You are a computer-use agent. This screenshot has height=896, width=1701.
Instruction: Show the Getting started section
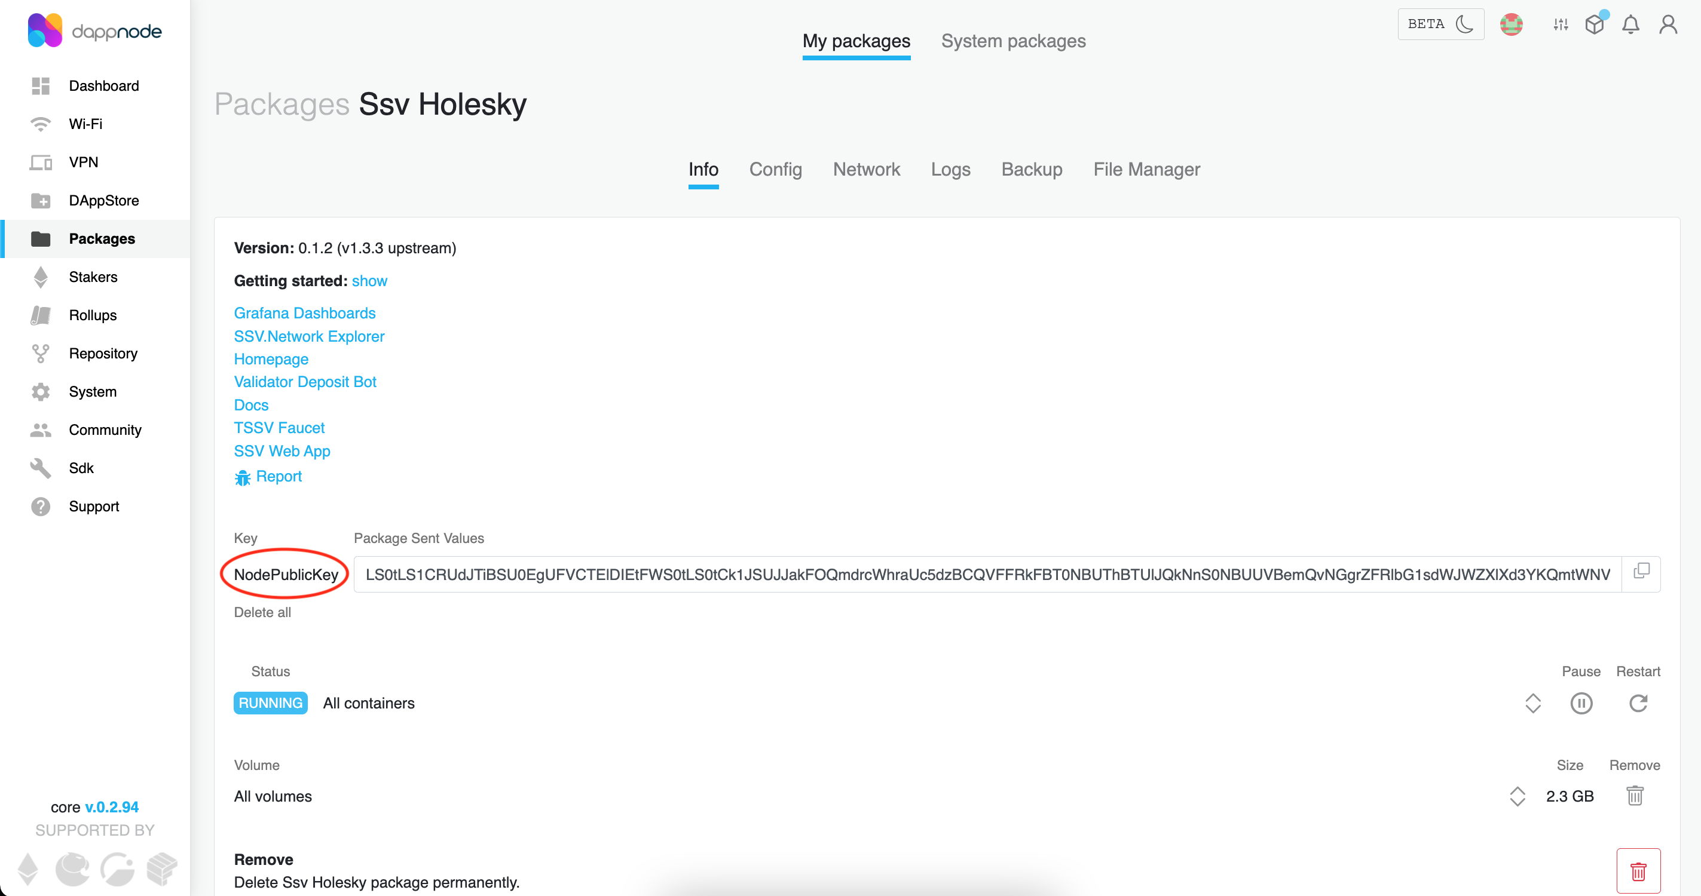369,281
